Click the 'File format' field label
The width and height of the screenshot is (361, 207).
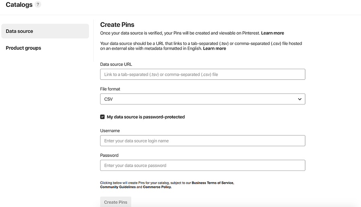coord(110,89)
